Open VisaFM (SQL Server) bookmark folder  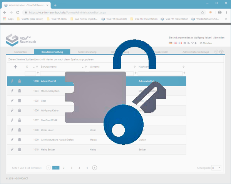(30, 19)
